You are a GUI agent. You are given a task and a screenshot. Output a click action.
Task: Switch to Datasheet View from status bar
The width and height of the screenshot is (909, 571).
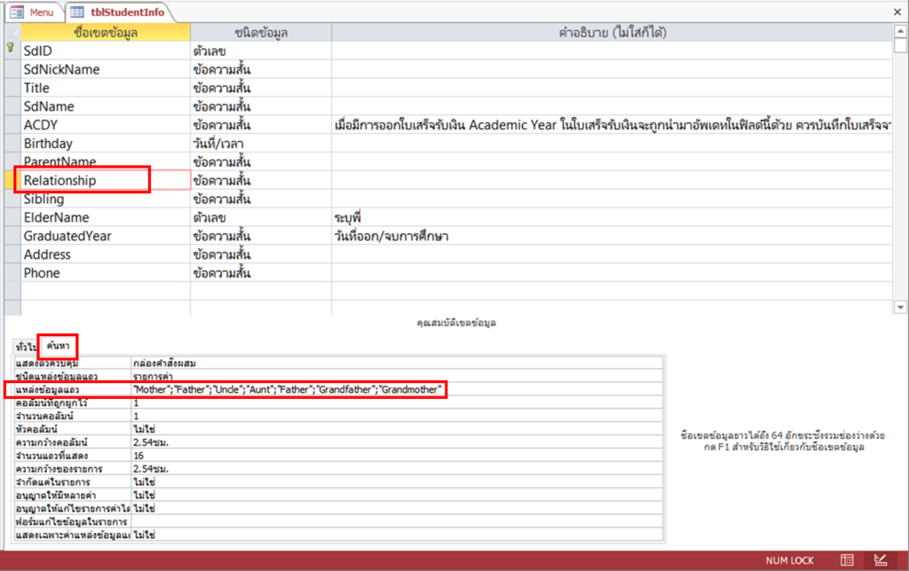pyautogui.click(x=848, y=560)
